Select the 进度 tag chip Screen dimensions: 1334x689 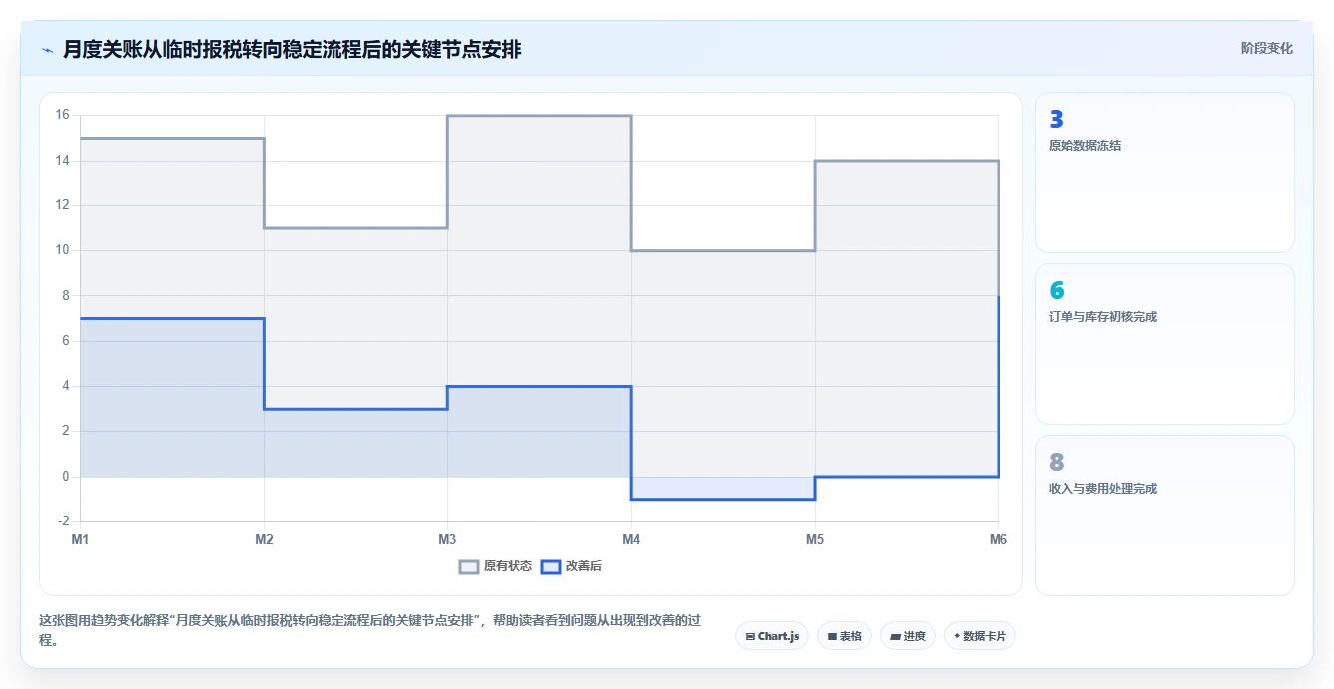pos(907,636)
